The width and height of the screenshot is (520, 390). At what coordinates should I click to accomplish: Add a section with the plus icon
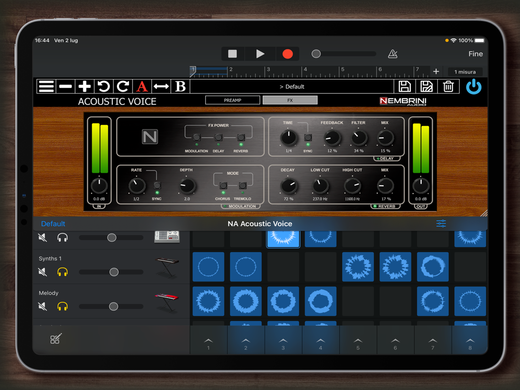tap(436, 71)
